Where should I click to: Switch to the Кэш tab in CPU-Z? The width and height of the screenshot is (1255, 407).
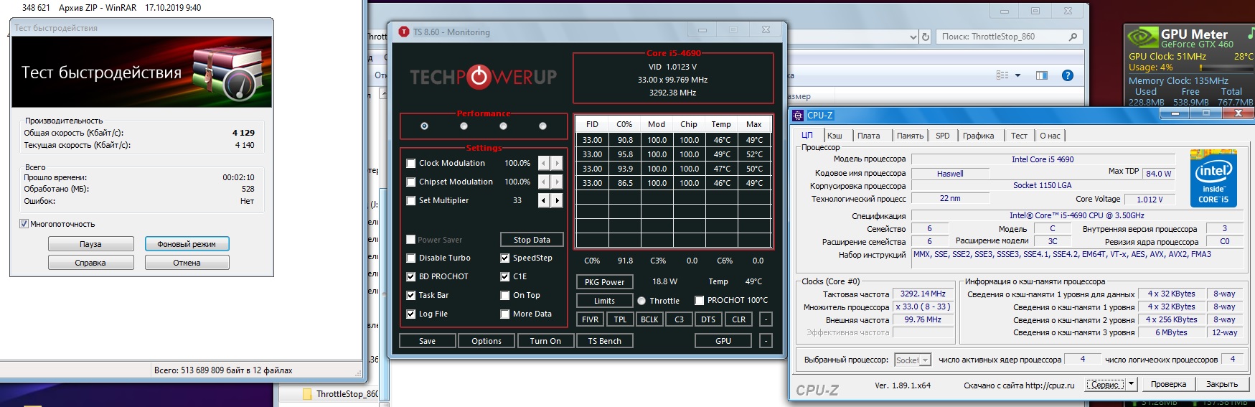point(835,136)
